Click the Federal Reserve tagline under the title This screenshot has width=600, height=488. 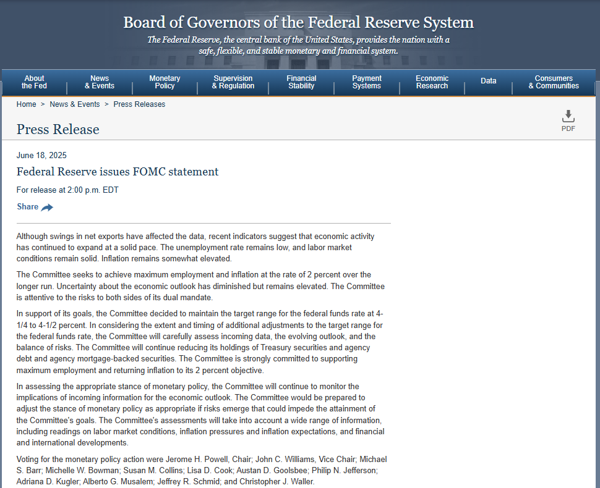coord(299,45)
